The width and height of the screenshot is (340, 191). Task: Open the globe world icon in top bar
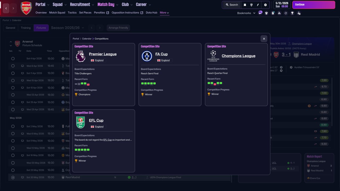pyautogui.click(x=252, y=5)
